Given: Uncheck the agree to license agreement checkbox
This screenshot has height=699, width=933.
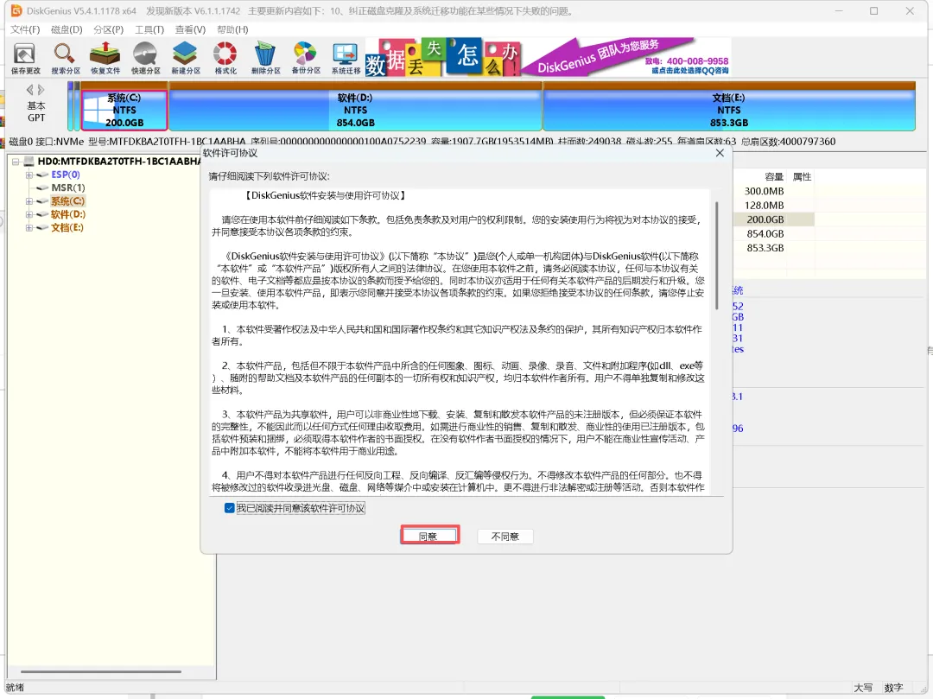Looking at the screenshot, I should [x=229, y=508].
